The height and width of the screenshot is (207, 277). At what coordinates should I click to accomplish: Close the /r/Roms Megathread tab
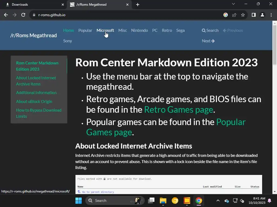click(x=127, y=5)
